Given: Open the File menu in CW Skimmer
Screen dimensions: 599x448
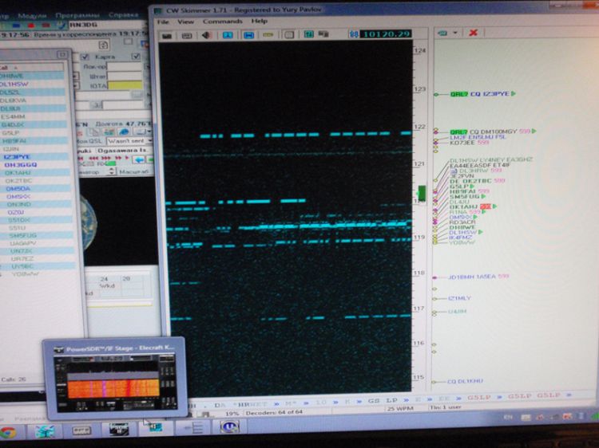Looking at the screenshot, I should 163,22.
